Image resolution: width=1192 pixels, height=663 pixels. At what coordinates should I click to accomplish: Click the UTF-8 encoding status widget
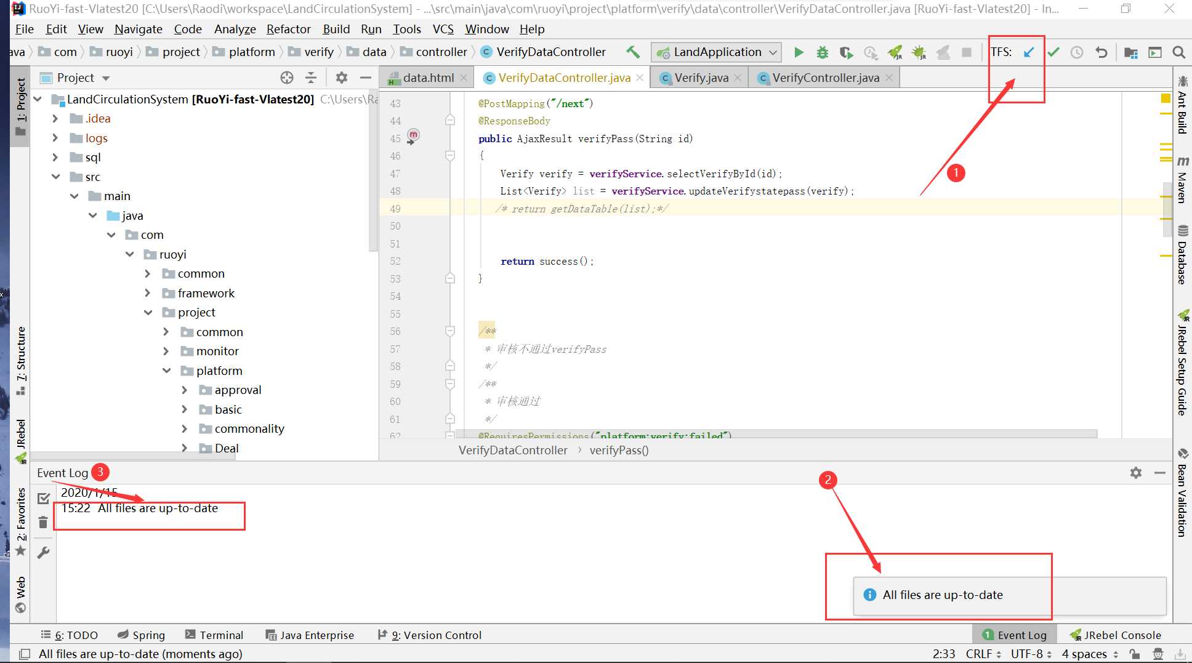click(x=1031, y=654)
